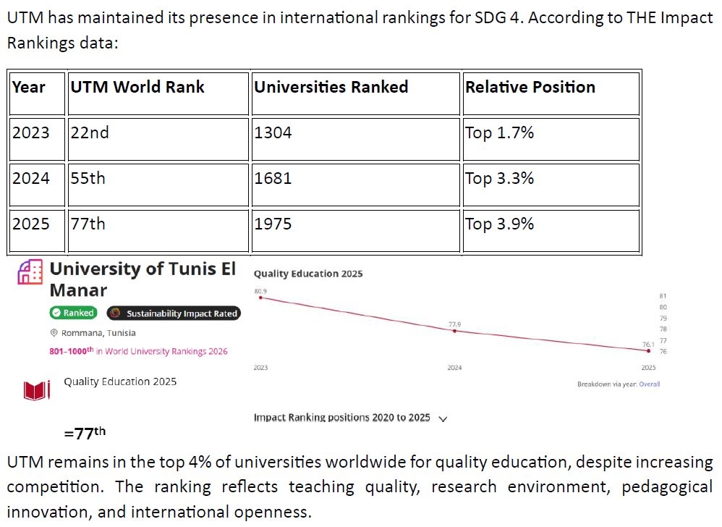Click the Sustainability Impact Rated circular icon
Viewport: 722px width, 527px height.
point(114,313)
